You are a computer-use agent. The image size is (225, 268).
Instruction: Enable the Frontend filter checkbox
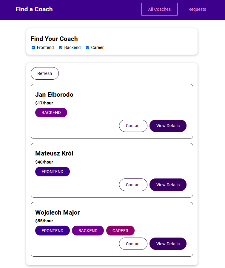click(33, 47)
